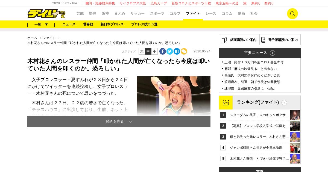
Task: Open ranking 1 スターダムの風香 article
Action: tap(259, 115)
